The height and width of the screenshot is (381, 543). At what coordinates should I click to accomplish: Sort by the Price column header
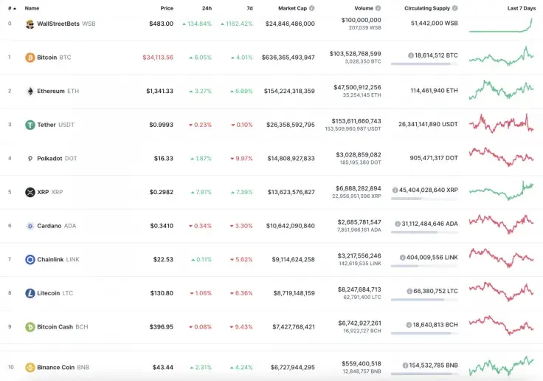tap(167, 8)
